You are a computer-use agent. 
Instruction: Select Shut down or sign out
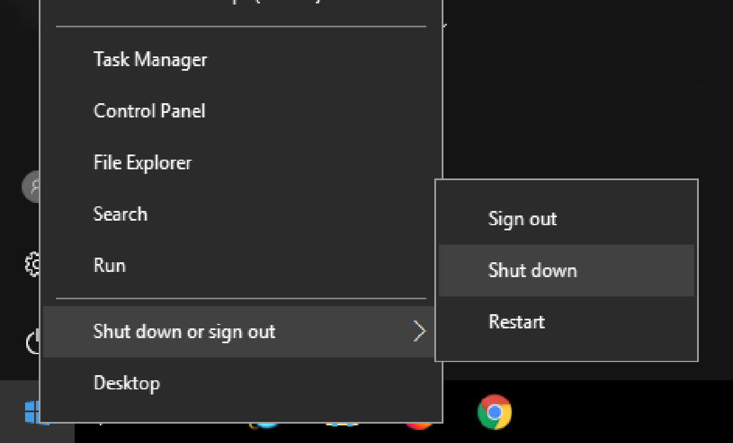241,331
